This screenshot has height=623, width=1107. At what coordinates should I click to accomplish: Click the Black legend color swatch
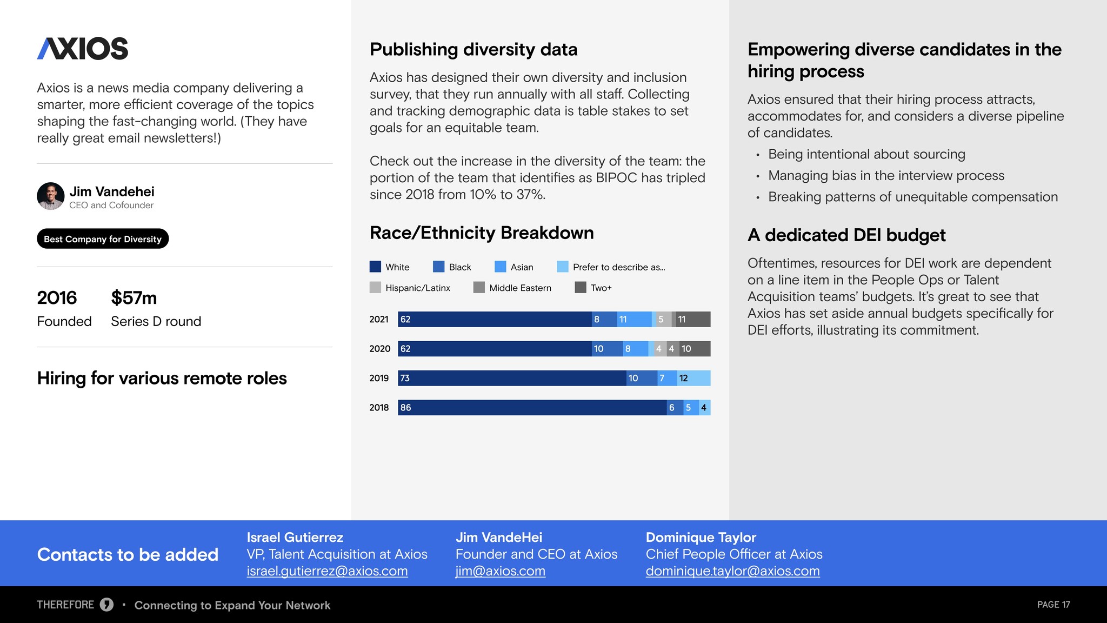[439, 267]
